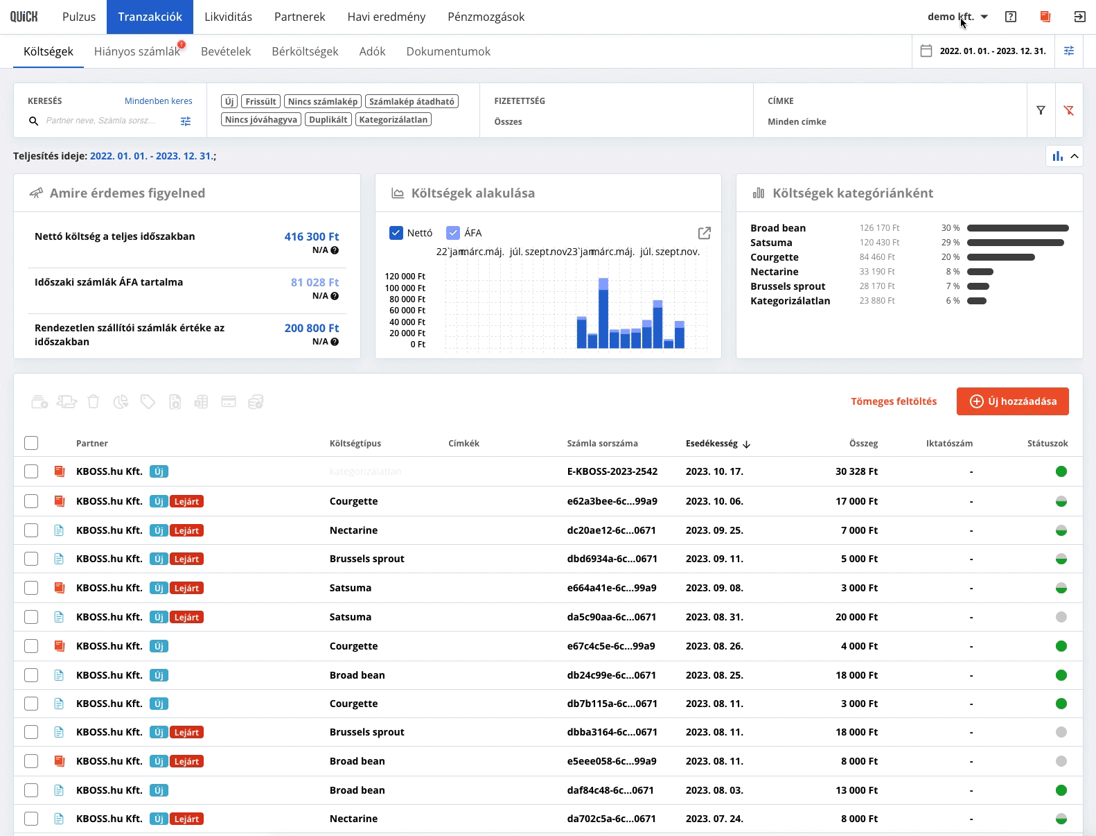Click the tallest bar in cost chart
This screenshot has width=1096, height=836.
pyautogui.click(x=603, y=313)
